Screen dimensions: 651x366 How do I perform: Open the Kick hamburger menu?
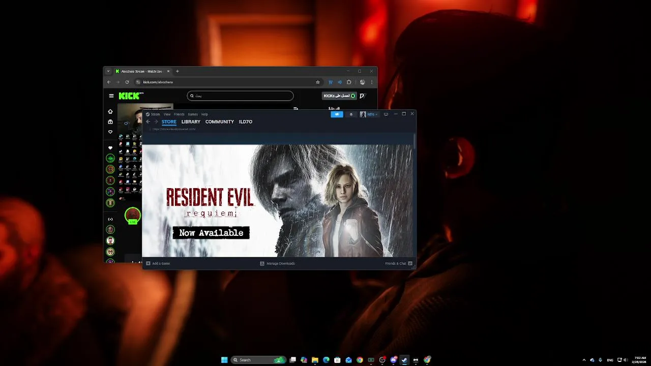tap(111, 96)
